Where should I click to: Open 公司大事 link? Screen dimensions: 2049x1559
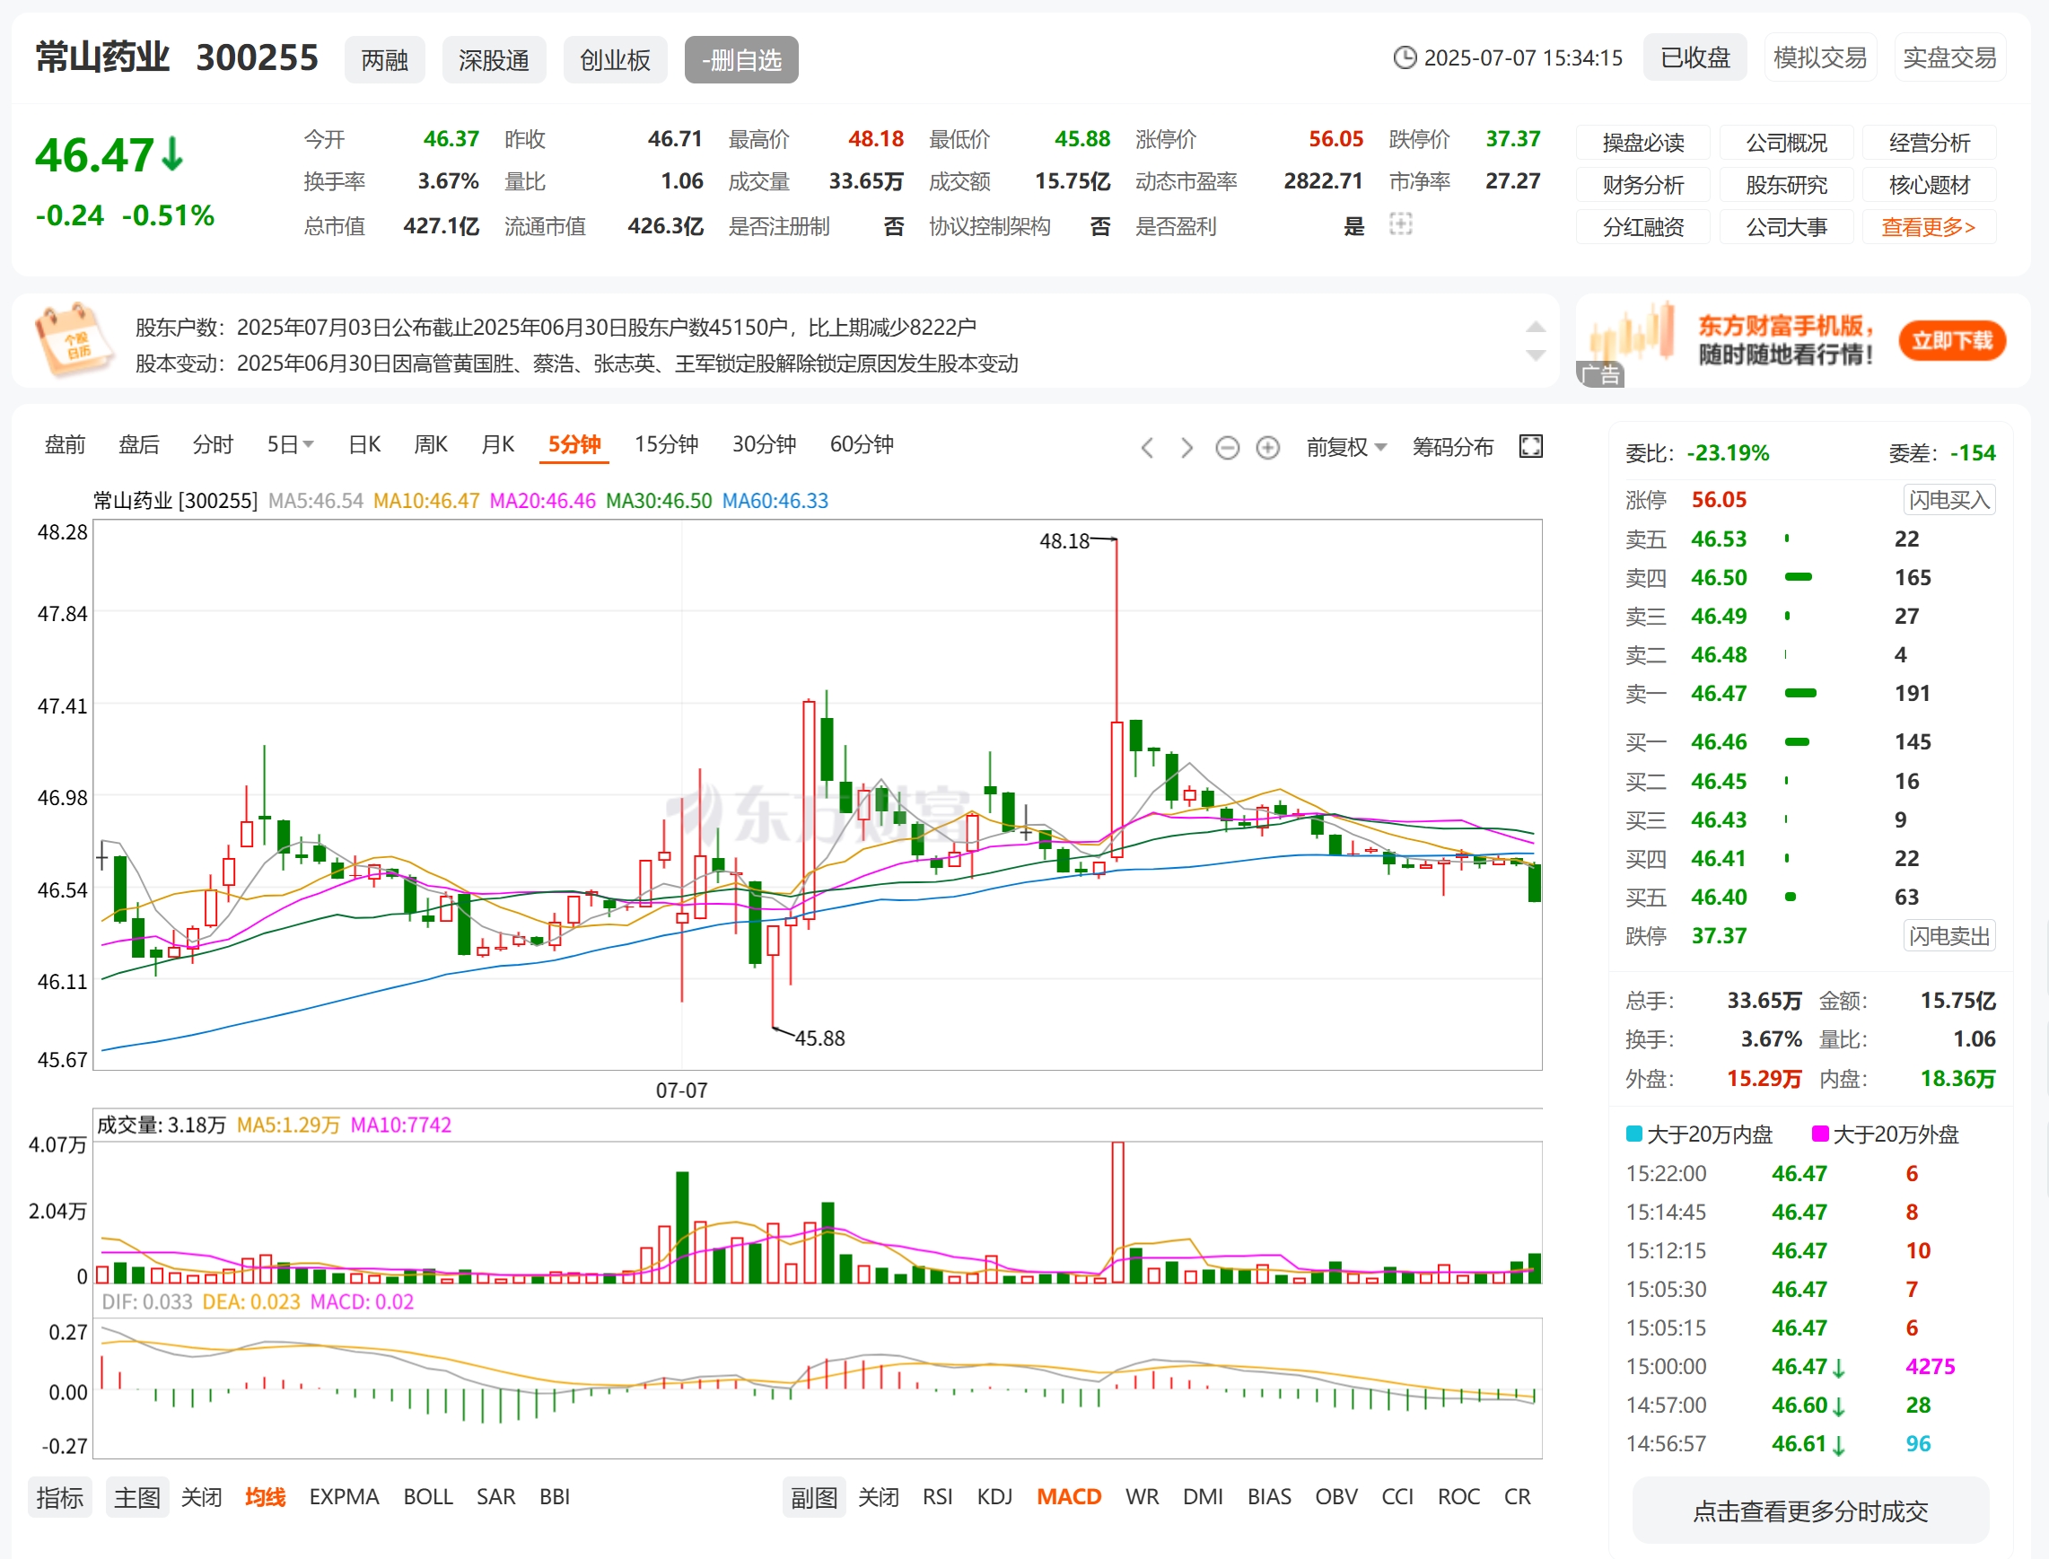point(1786,226)
